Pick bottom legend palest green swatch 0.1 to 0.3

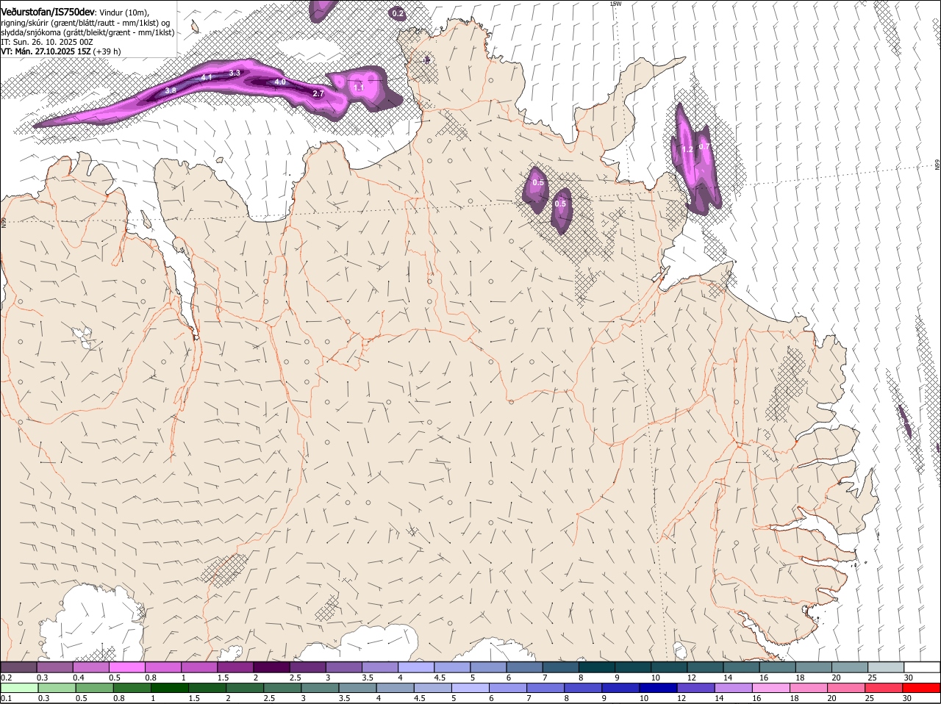coord(20,688)
